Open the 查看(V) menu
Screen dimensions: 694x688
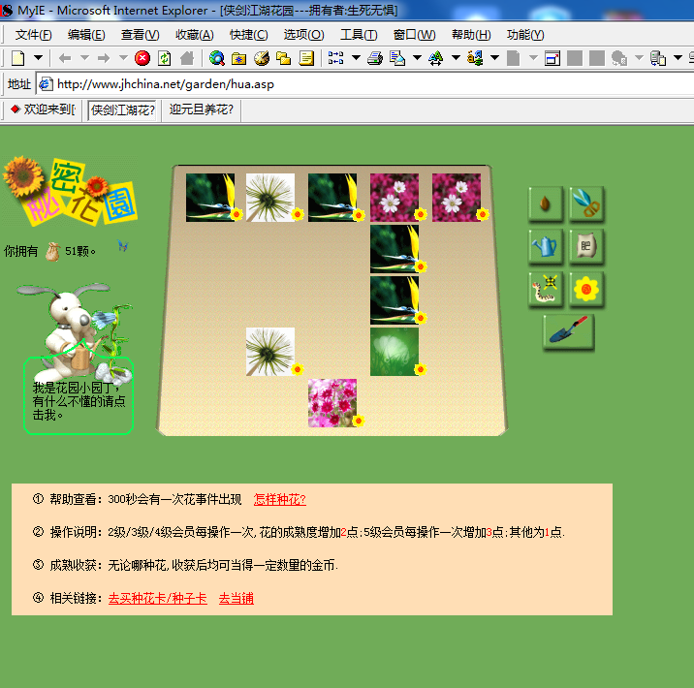141,35
